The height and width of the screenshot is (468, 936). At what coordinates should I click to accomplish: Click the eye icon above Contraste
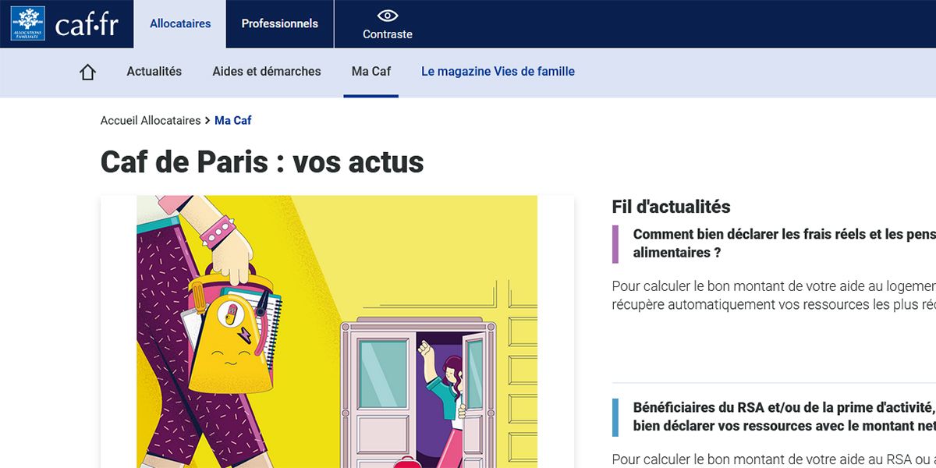(x=387, y=14)
